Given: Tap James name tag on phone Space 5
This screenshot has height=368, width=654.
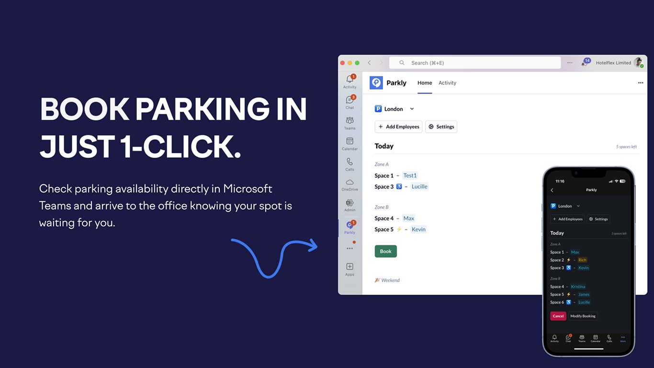Looking at the screenshot, I should pyautogui.click(x=584, y=294).
